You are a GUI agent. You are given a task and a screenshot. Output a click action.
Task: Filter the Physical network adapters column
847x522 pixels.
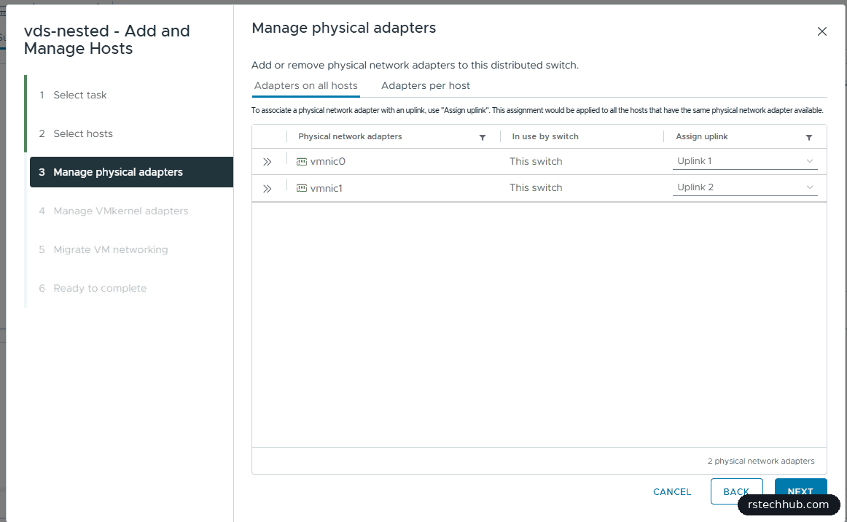483,137
